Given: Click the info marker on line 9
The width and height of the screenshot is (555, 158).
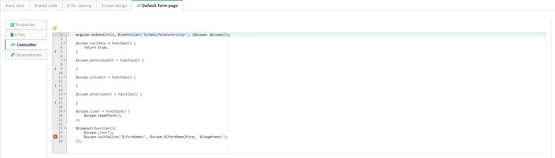Looking at the screenshot, I should click(56, 68).
